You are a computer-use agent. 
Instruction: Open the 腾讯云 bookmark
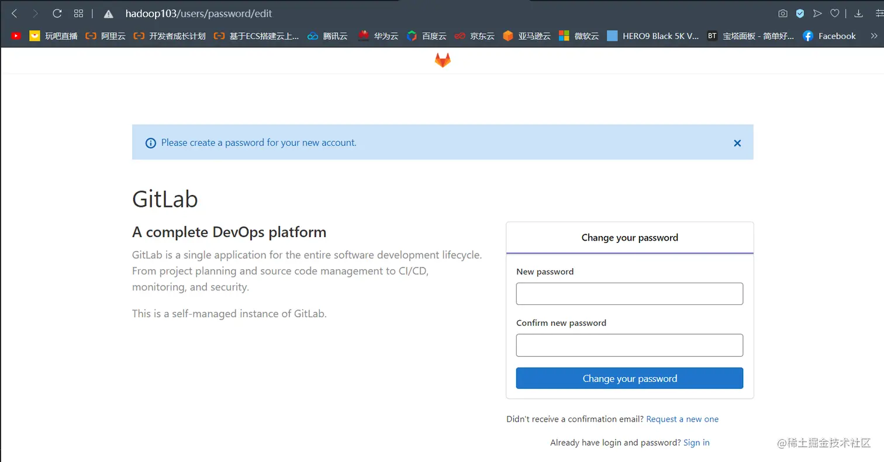[327, 36]
